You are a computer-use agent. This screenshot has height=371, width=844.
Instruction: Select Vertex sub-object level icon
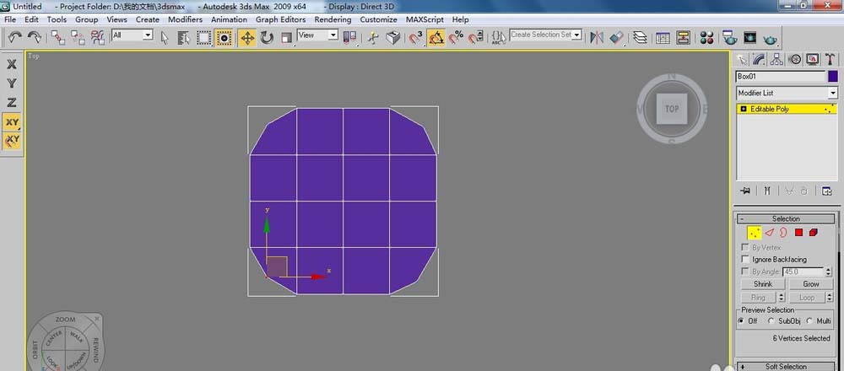coord(754,232)
